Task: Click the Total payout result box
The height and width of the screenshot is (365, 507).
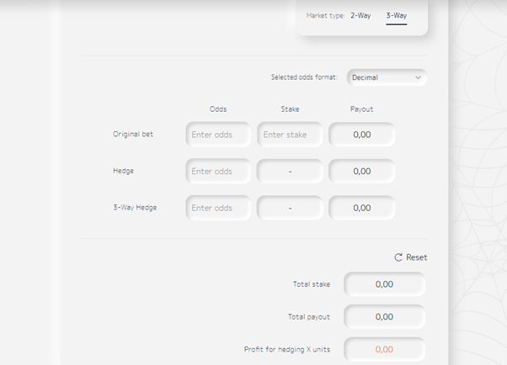Action: point(384,316)
